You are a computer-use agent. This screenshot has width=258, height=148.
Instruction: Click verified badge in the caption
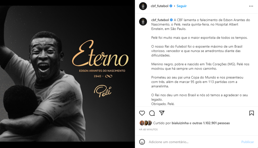pyautogui.click(x=171, y=20)
